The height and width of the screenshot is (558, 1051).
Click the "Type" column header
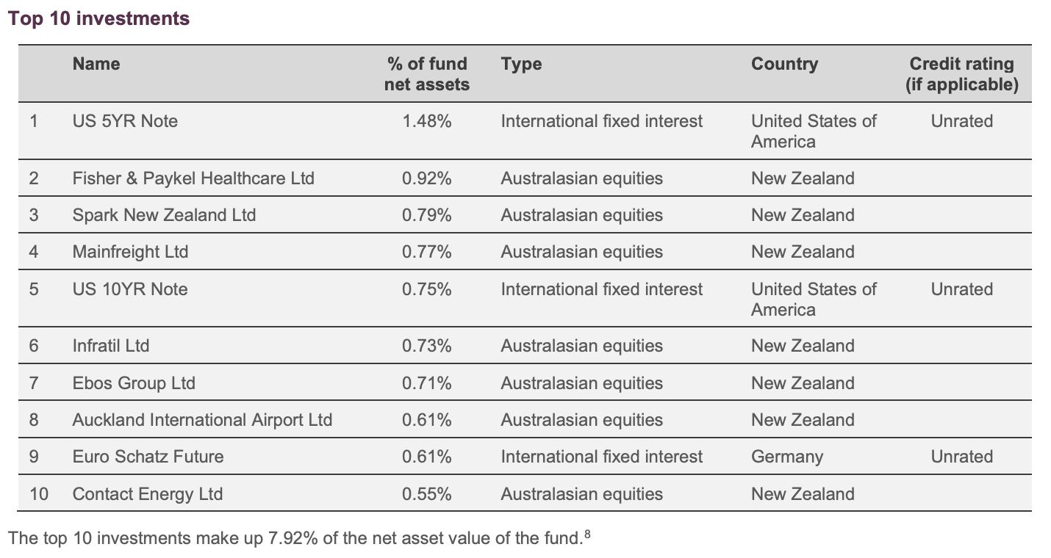pos(521,64)
